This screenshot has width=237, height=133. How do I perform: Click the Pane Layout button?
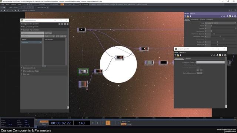click(13, 7)
